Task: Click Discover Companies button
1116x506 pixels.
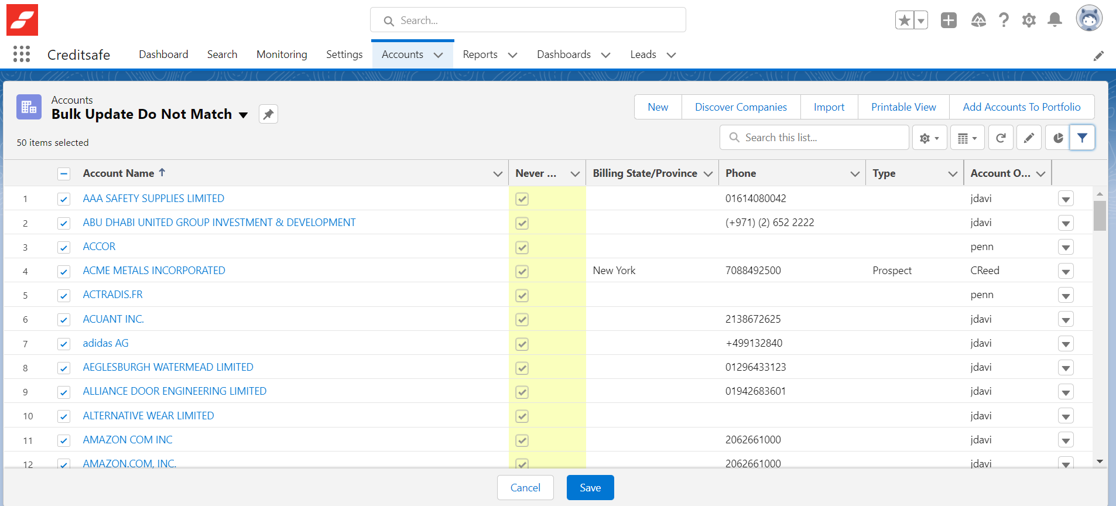Action: (741, 107)
